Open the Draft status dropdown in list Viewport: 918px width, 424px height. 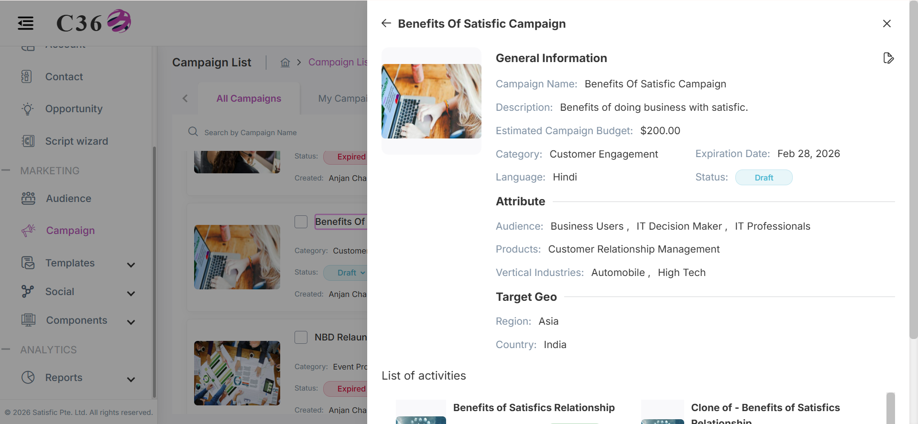(346, 273)
